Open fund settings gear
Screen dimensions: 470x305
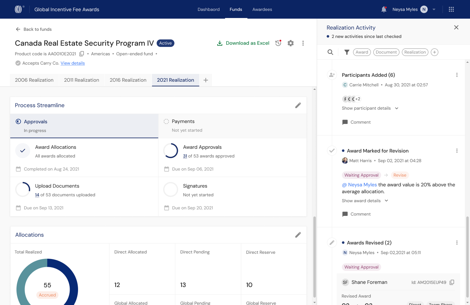291,43
